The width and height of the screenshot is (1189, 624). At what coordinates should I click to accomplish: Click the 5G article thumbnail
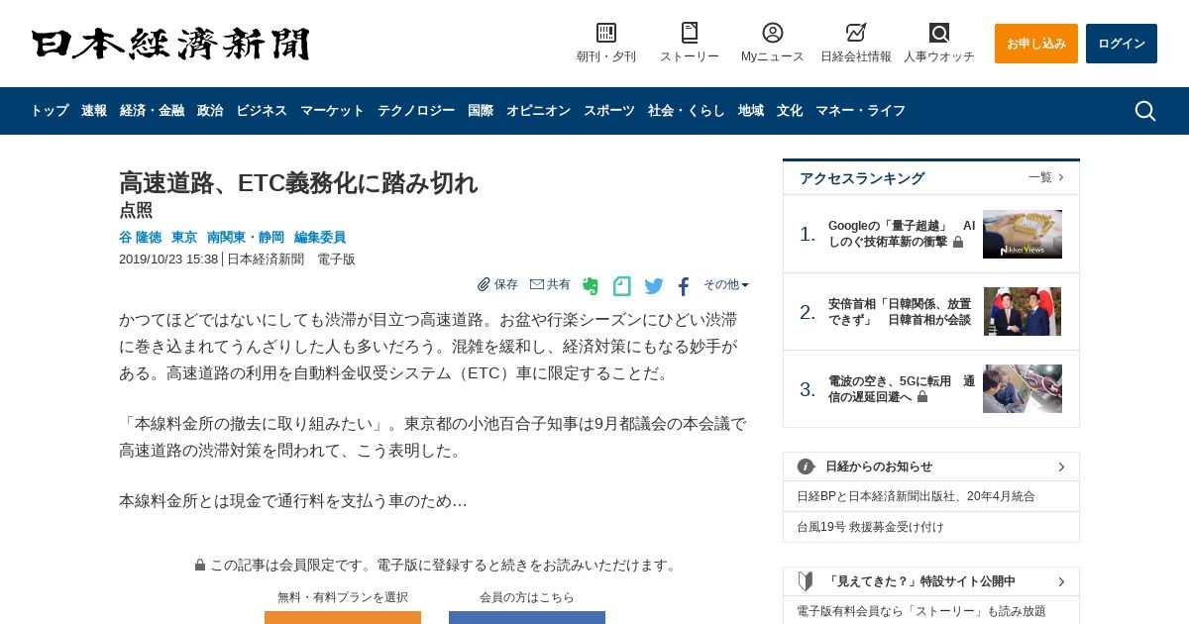(x=1023, y=388)
